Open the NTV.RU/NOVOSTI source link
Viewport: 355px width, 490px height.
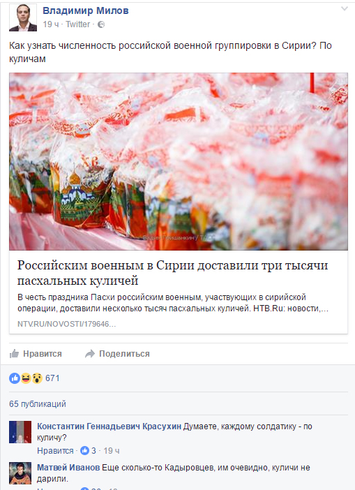click(66, 324)
